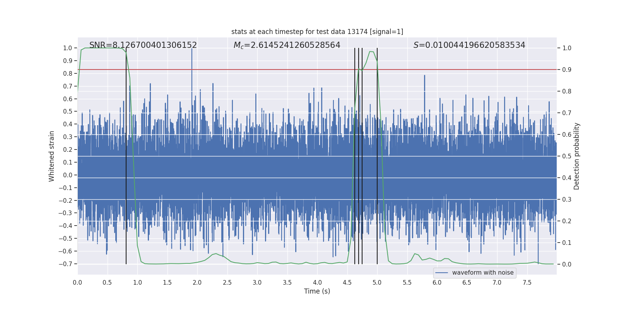This screenshot has width=619, height=309.
Task: Click the blue legend line sample
Action: (x=442, y=273)
